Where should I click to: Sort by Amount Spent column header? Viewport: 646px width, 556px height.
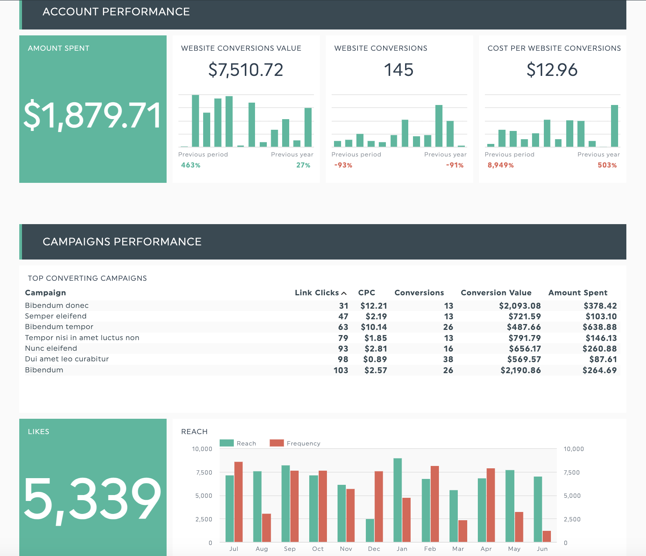click(x=578, y=293)
